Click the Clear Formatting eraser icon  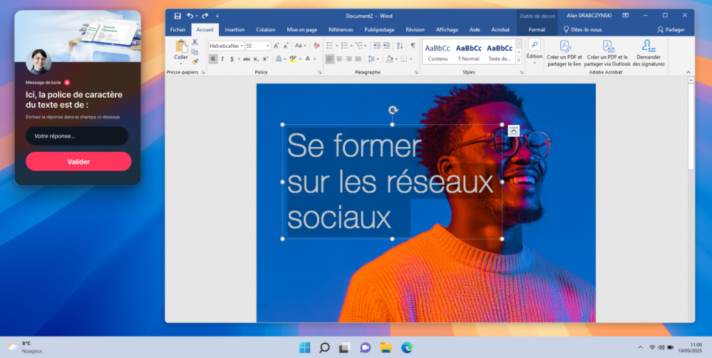coord(316,46)
